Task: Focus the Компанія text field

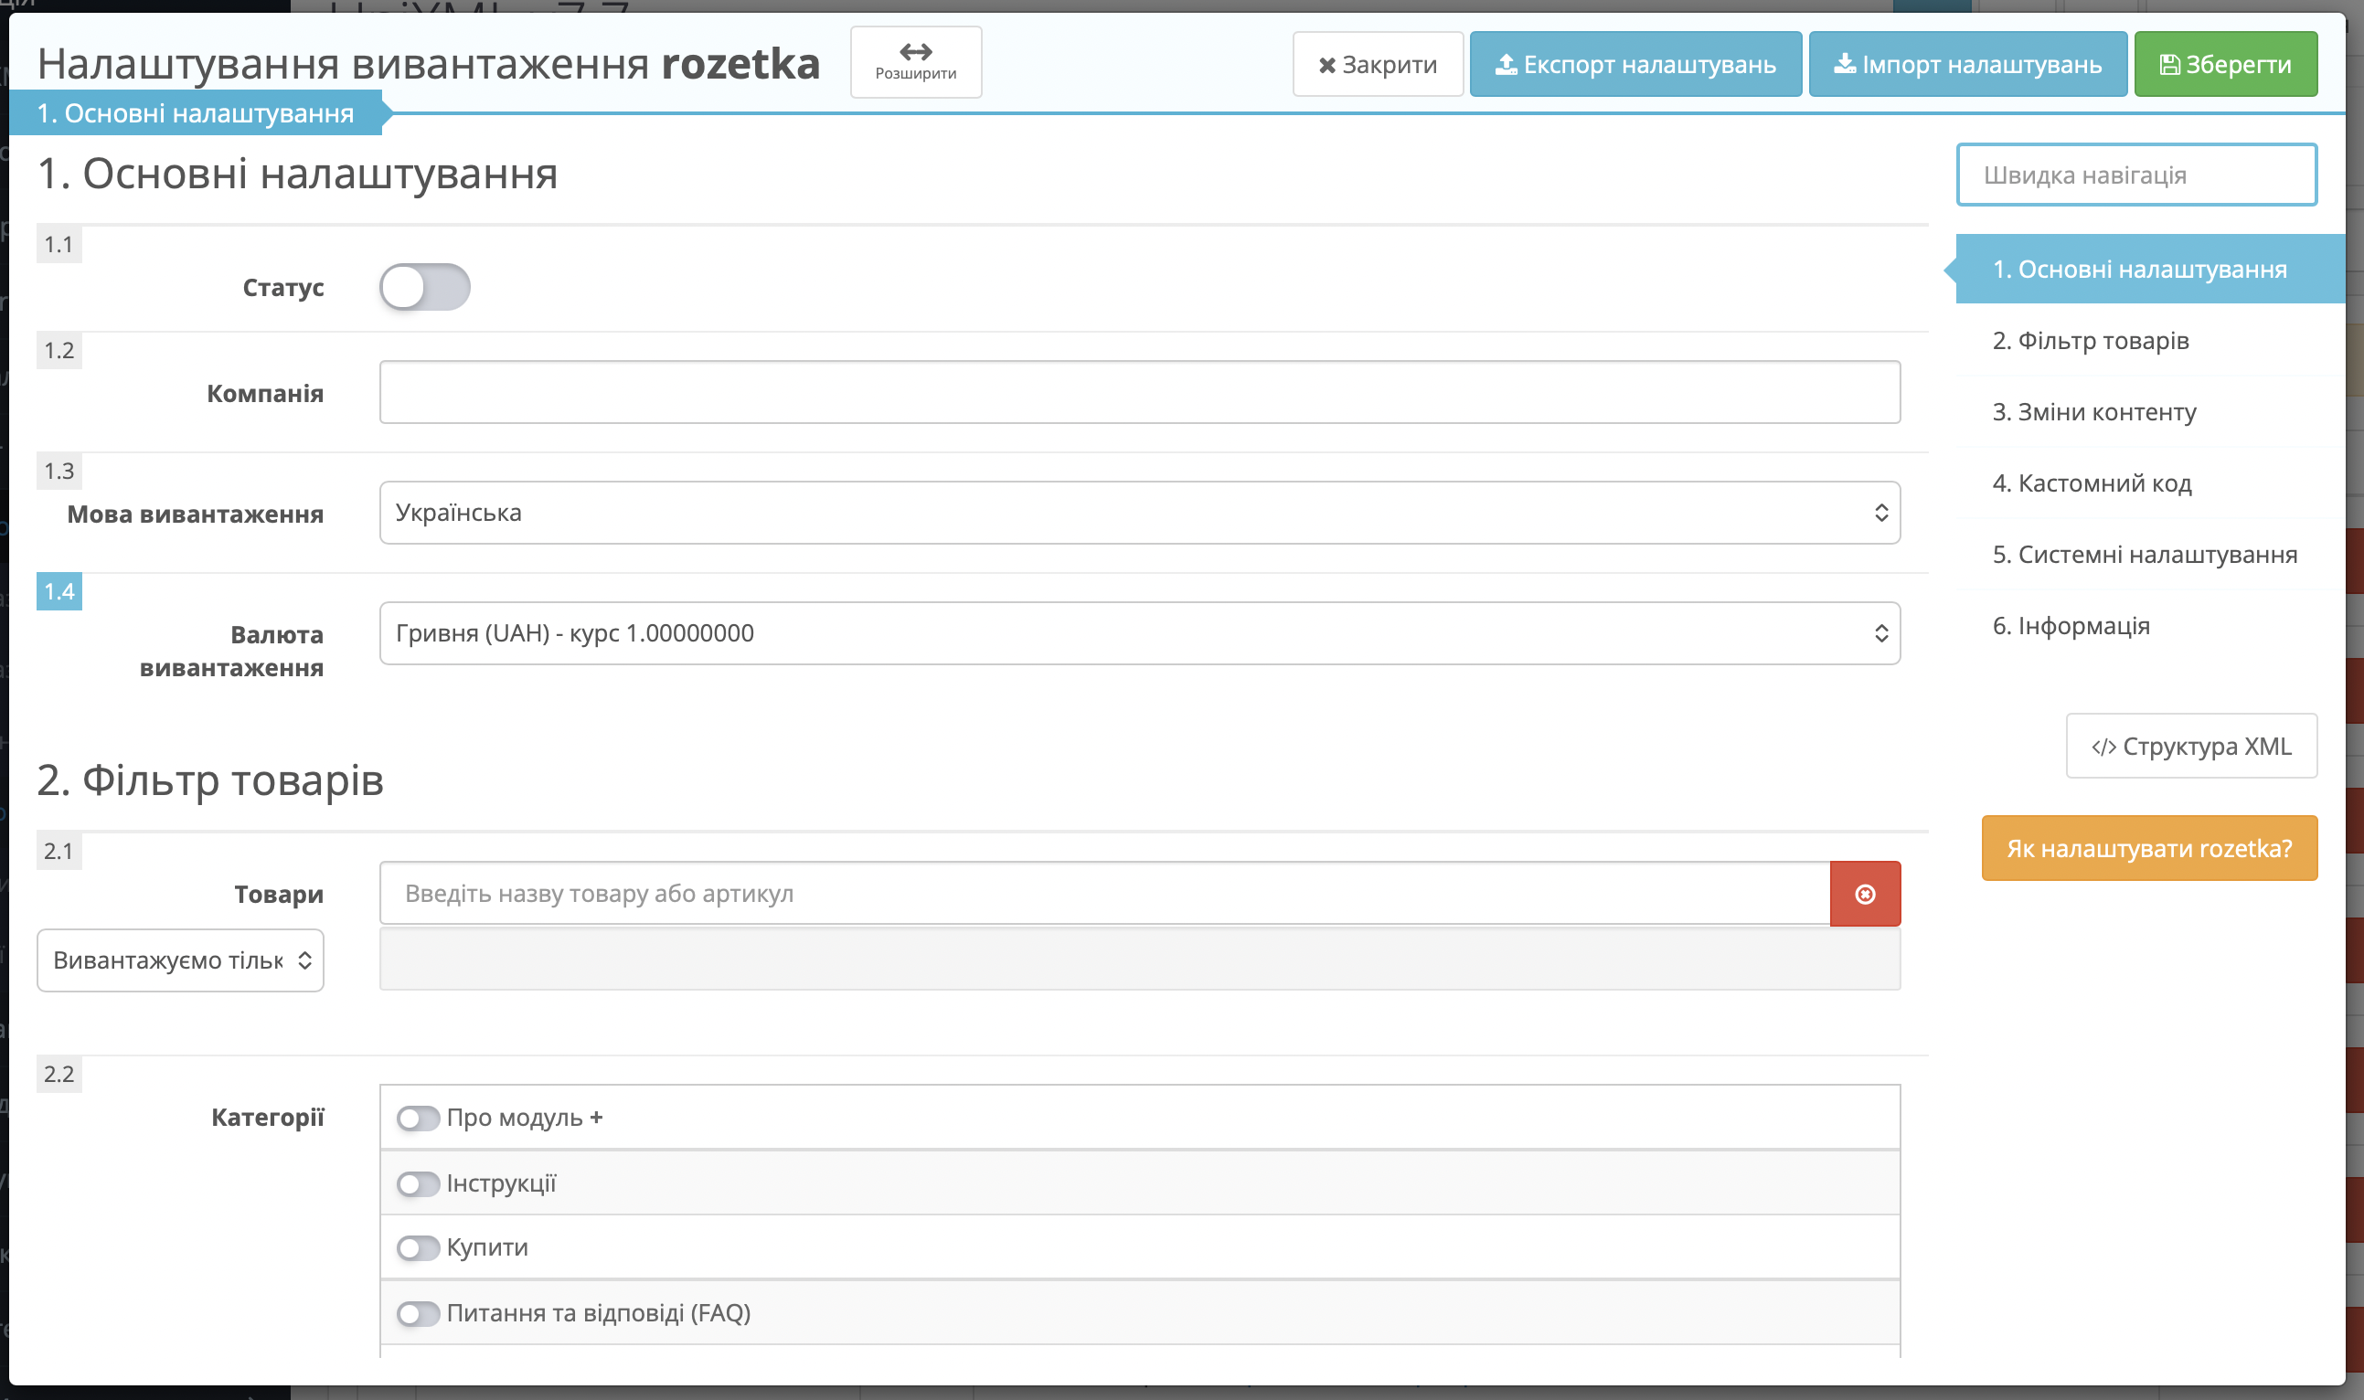Action: 1139,391
